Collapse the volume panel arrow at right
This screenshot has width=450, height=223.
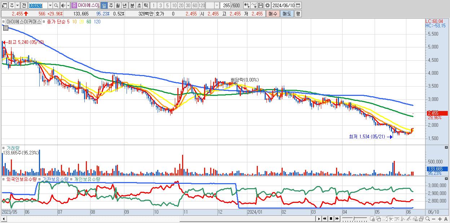[x=446, y=148]
